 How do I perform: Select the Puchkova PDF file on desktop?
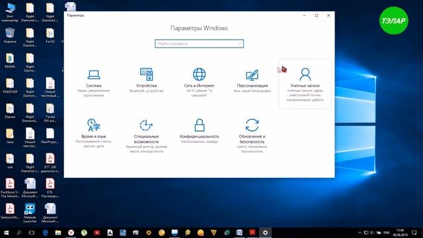click(10, 188)
